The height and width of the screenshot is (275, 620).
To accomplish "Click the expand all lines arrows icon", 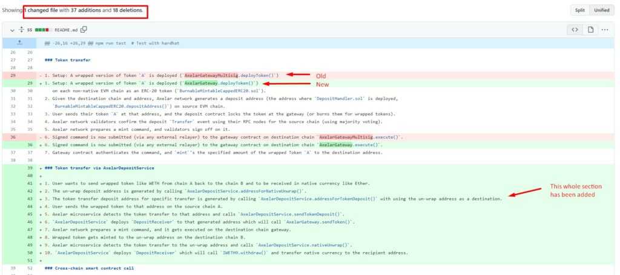I will tap(21, 30).
